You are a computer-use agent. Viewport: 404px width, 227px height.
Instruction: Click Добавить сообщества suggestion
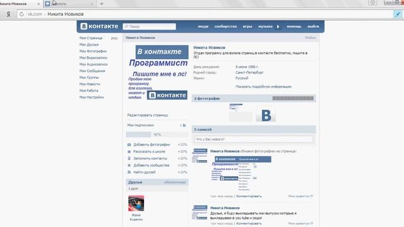coord(151,165)
